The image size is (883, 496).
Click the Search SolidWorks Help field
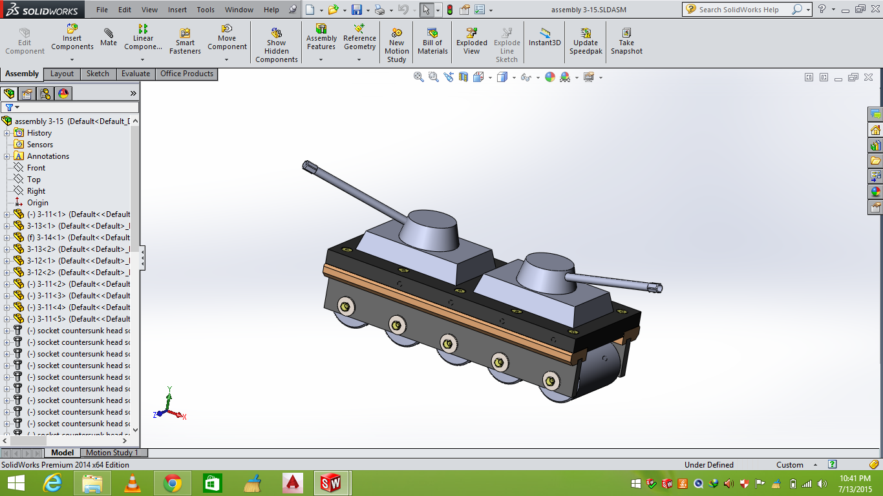click(739, 10)
